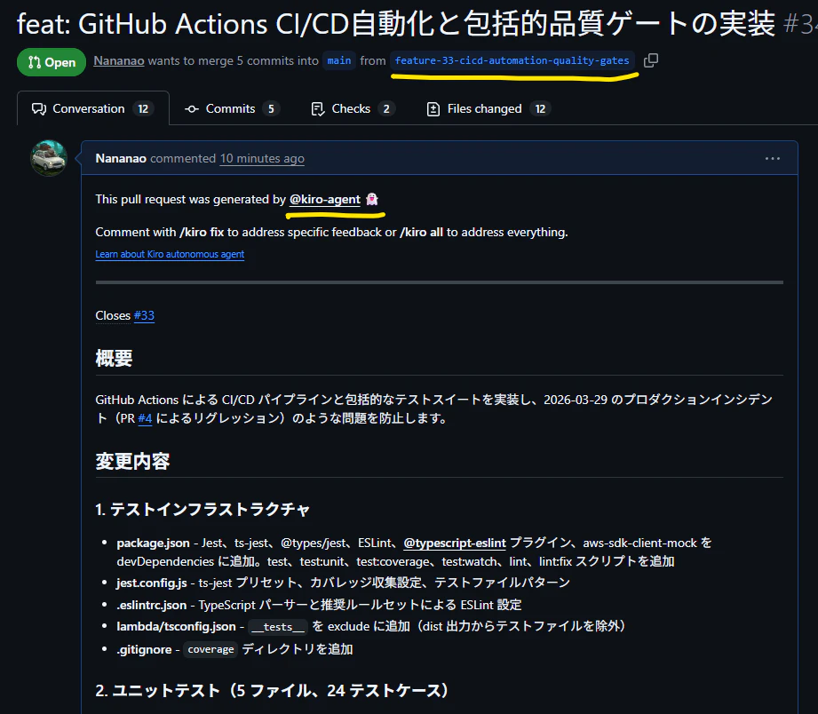818x714 pixels.
Task: Open the feature-33-cicd-automation-quality-gates branch link
Action: pos(512,60)
